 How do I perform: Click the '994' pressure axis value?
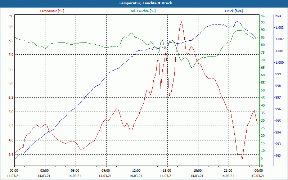278,132
